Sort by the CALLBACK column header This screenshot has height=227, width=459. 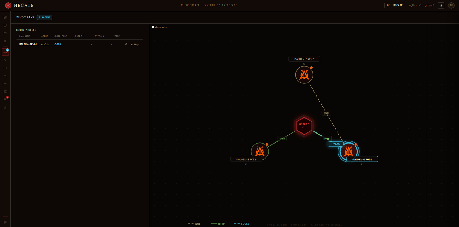click(24, 36)
